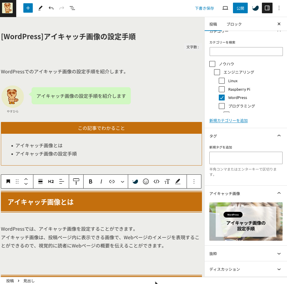This screenshot has height=284, width=287.
Task: Focus the カテゴリーを検索 search field
Action: [246, 52]
